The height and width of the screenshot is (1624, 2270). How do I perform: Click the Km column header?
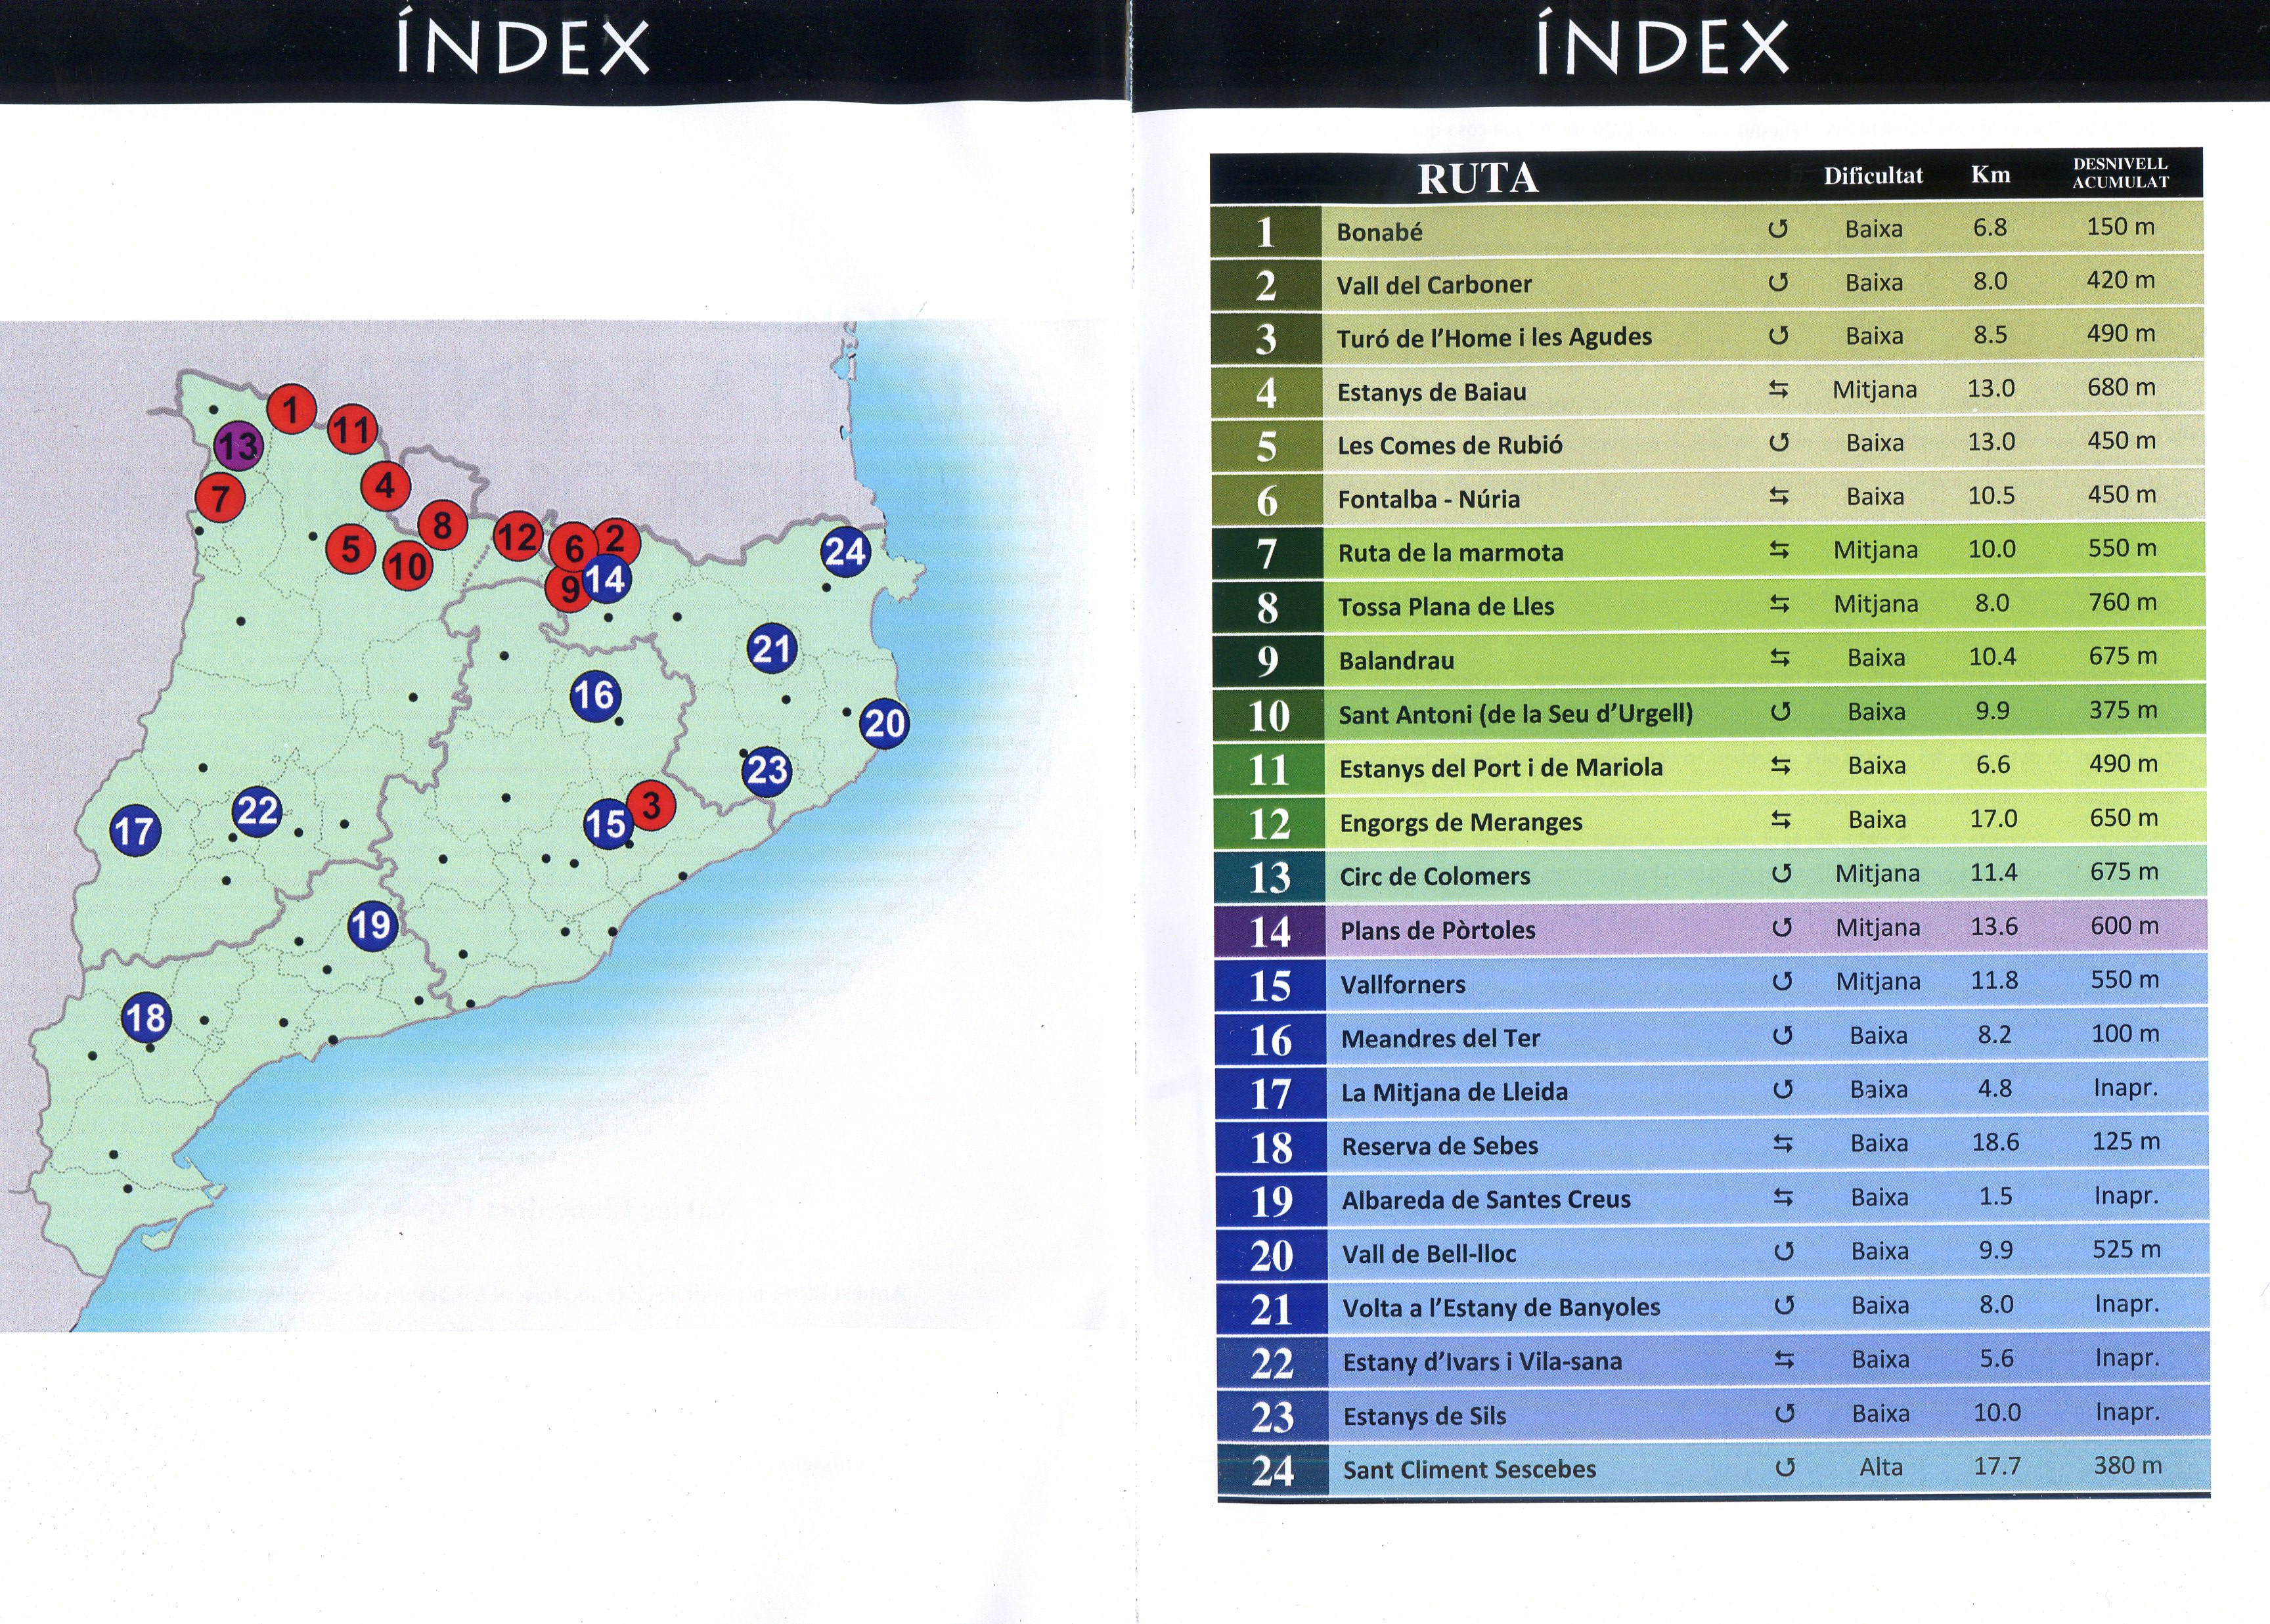pos(1990,175)
